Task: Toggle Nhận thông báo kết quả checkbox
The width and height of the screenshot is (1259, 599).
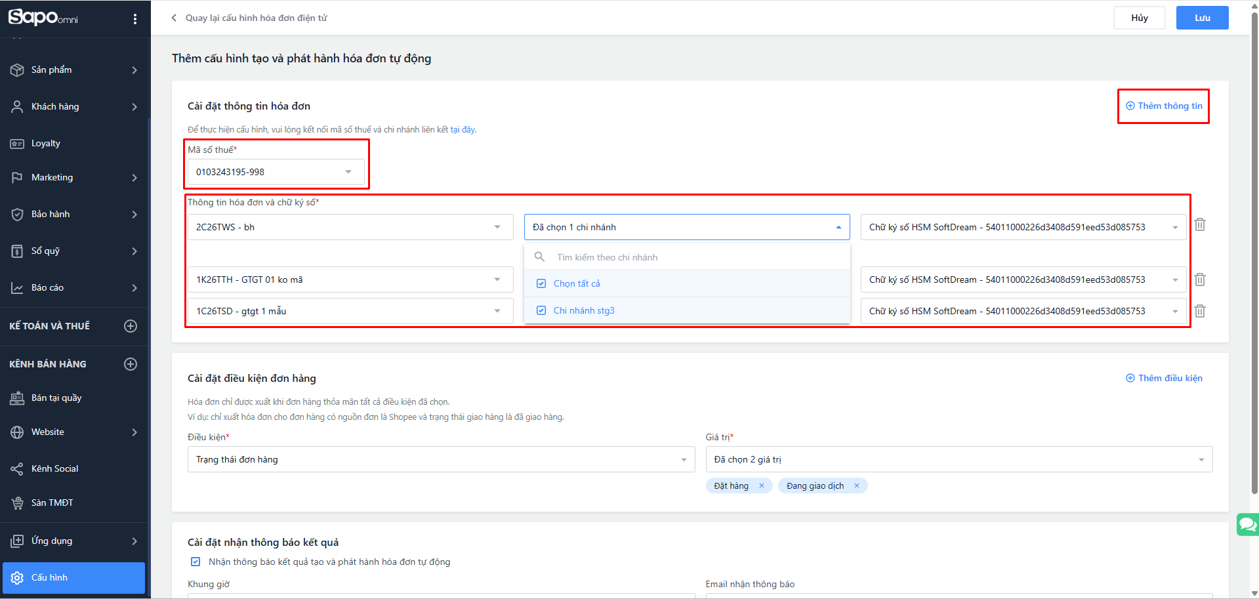Action: [196, 562]
